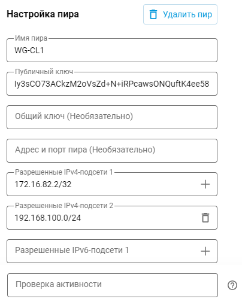242x302 pixels.
Task: Click the Адрес и порт пира field
Action: click(112, 151)
